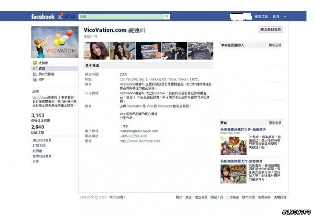Screen dimensions: 314x216
Task: Go to 首頁 in the top bar
Action: click(276, 16)
